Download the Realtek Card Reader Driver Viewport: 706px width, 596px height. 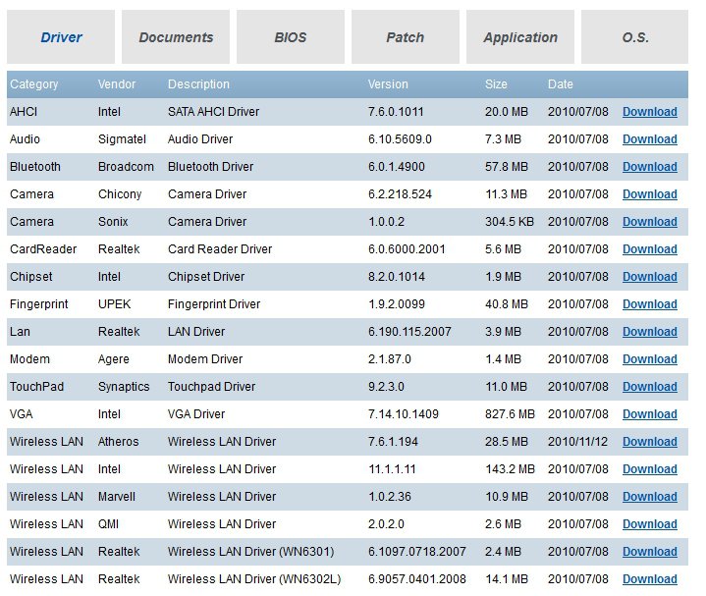650,249
